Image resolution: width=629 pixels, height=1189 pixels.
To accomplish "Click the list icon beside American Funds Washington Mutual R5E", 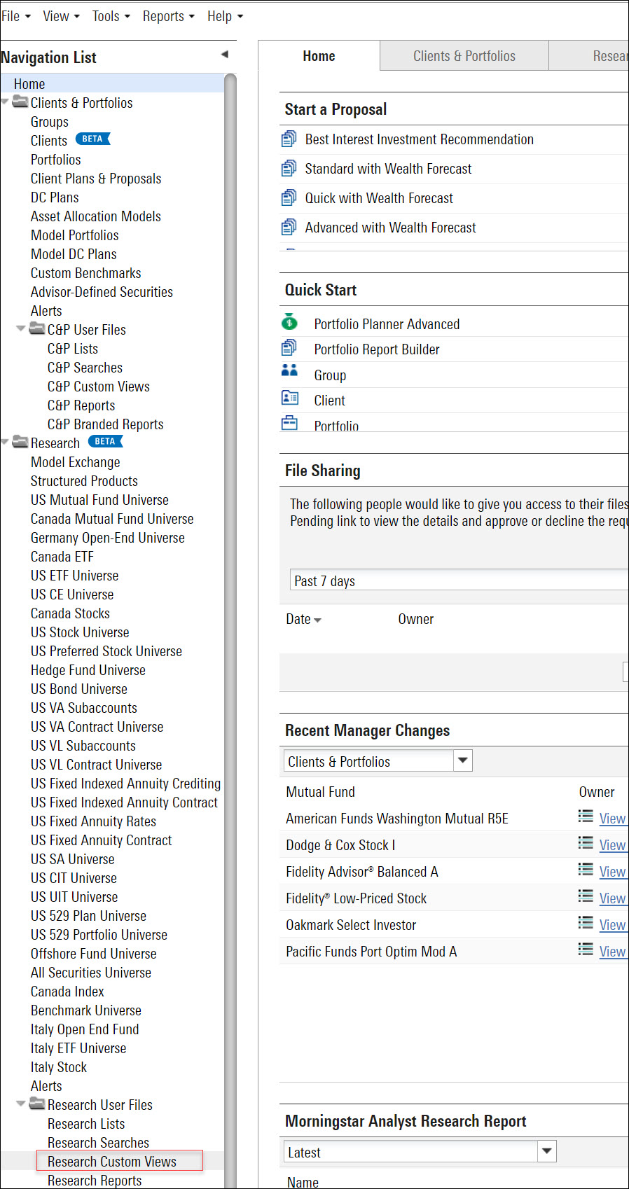I will [586, 816].
